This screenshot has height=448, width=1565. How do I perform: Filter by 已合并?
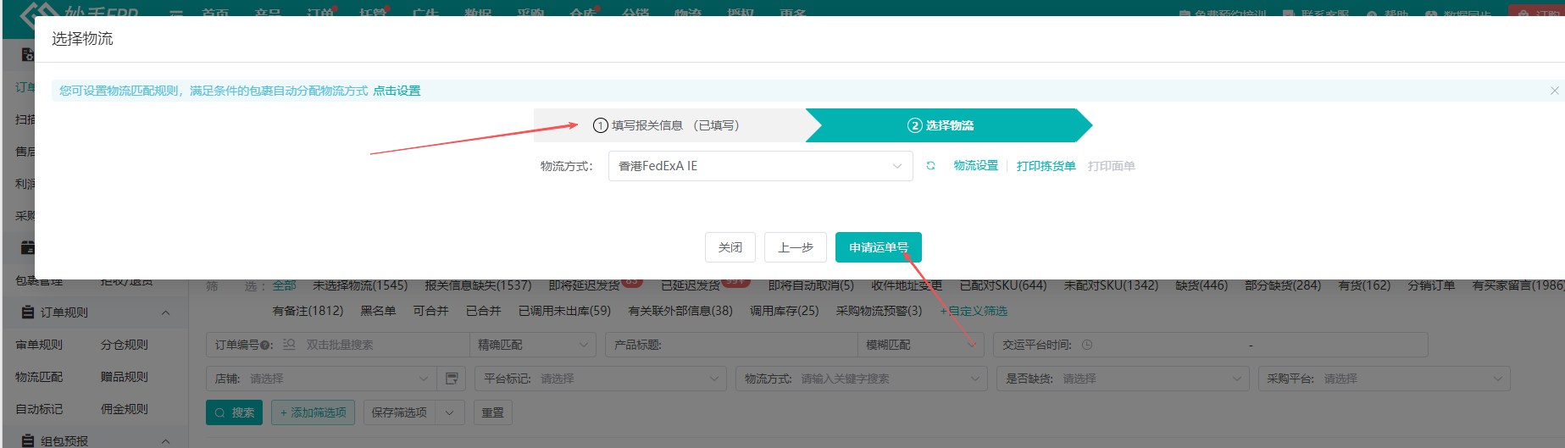pyautogui.click(x=483, y=311)
